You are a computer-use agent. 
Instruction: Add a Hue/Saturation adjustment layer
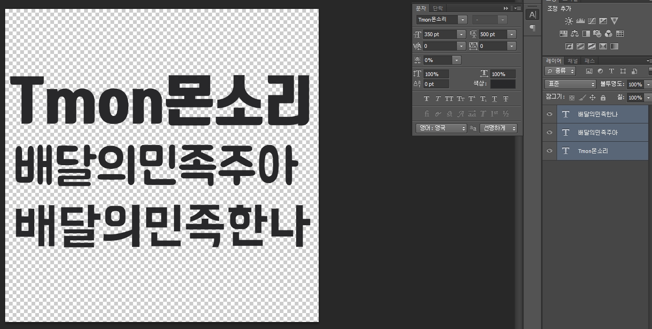563,34
